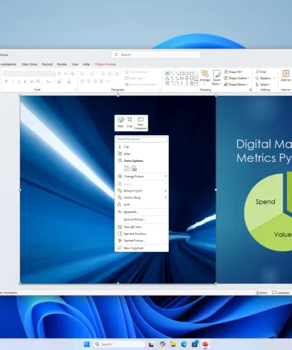Toggle Italic in the Font group
This screenshot has width=292, height=350.
pyautogui.click(x=13, y=82)
